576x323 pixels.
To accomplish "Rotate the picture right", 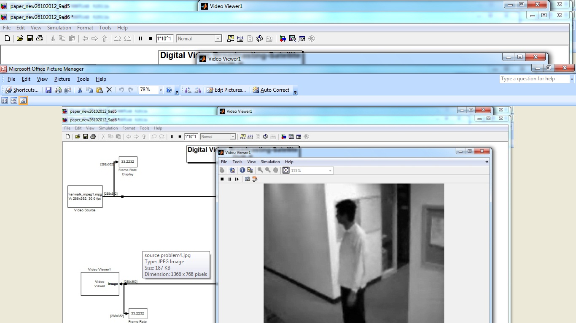I will point(198,90).
